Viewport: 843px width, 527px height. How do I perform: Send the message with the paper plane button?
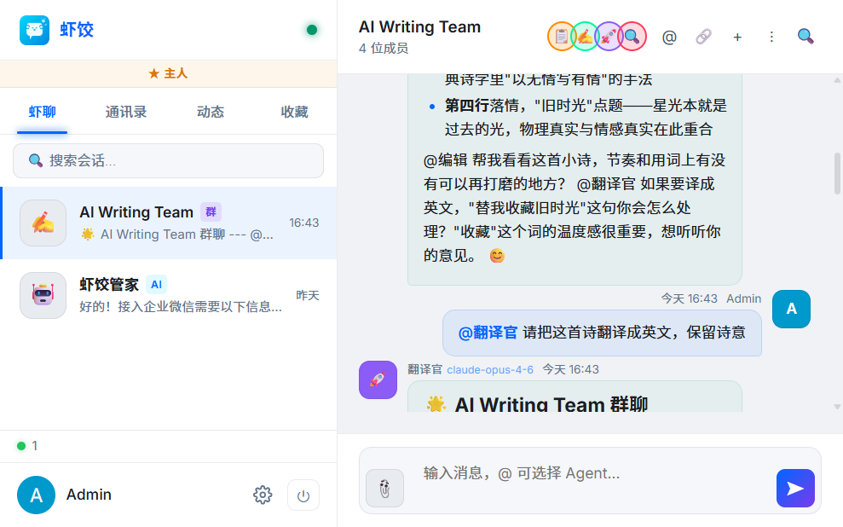(795, 488)
